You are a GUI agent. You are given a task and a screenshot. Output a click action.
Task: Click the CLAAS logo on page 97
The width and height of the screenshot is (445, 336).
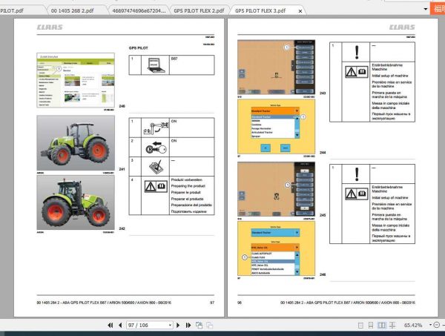50,27
